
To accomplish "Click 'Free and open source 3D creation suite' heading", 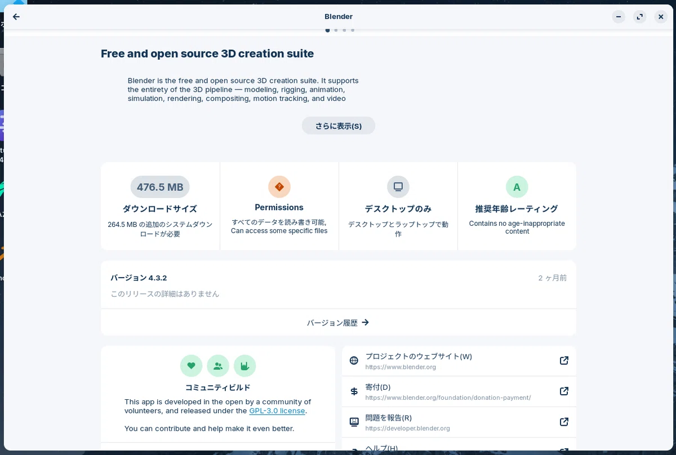I will point(207,54).
